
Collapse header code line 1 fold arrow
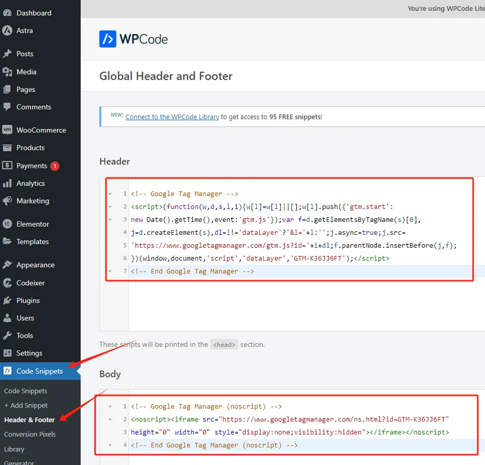pyautogui.click(x=110, y=194)
